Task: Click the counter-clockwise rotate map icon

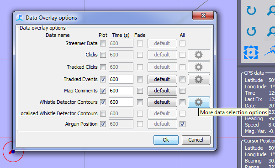Action: tap(251, 31)
